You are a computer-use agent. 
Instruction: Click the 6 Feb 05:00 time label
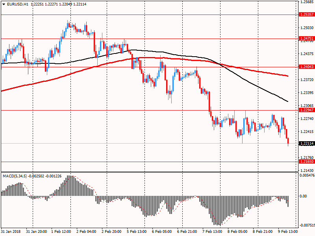(x=162, y=231)
